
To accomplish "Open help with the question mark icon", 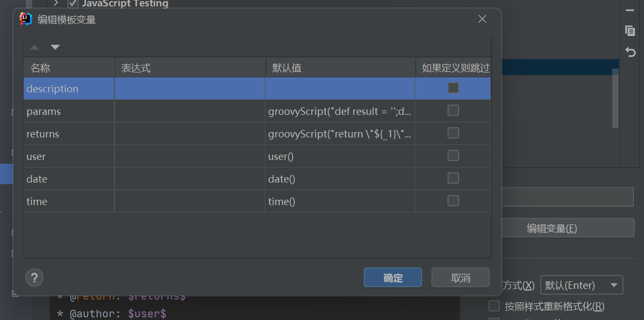I will pyautogui.click(x=34, y=277).
